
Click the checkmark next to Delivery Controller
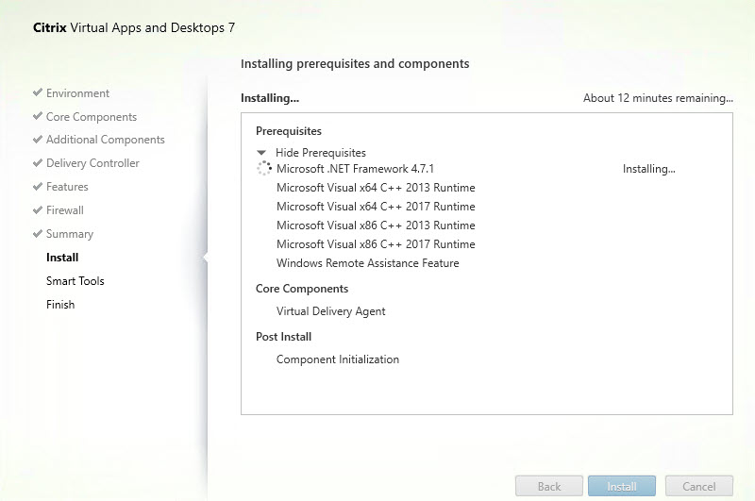[37, 163]
